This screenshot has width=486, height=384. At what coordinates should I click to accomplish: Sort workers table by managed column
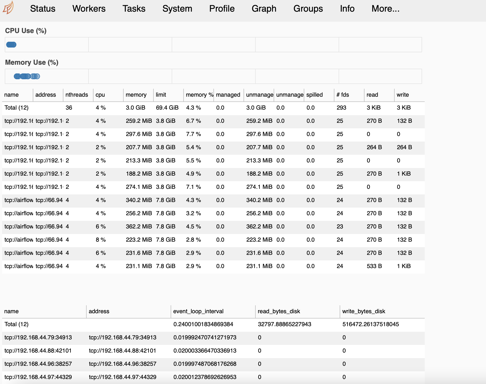pos(228,95)
